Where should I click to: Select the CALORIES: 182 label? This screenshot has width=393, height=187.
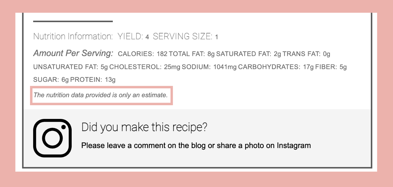tap(142, 53)
